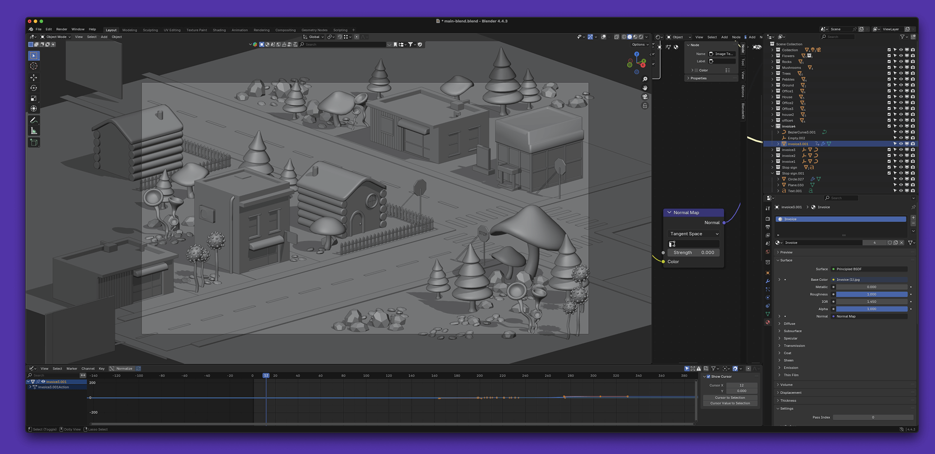935x454 pixels.
Task: Toggle camera view icon in viewport
Action: pyautogui.click(x=645, y=97)
